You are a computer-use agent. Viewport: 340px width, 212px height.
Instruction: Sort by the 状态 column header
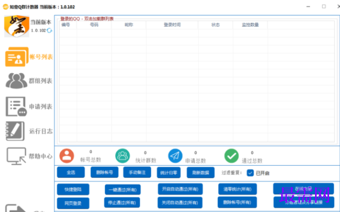coord(215,25)
